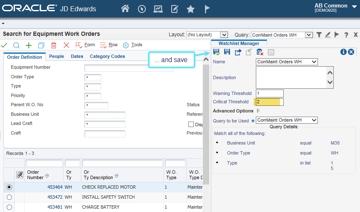Click the Critical Threshold field
The width and height of the screenshot is (360, 212).
click(x=270, y=102)
